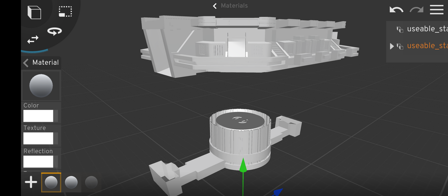Open the Texture swatch
The height and width of the screenshot is (196, 448).
point(38,138)
